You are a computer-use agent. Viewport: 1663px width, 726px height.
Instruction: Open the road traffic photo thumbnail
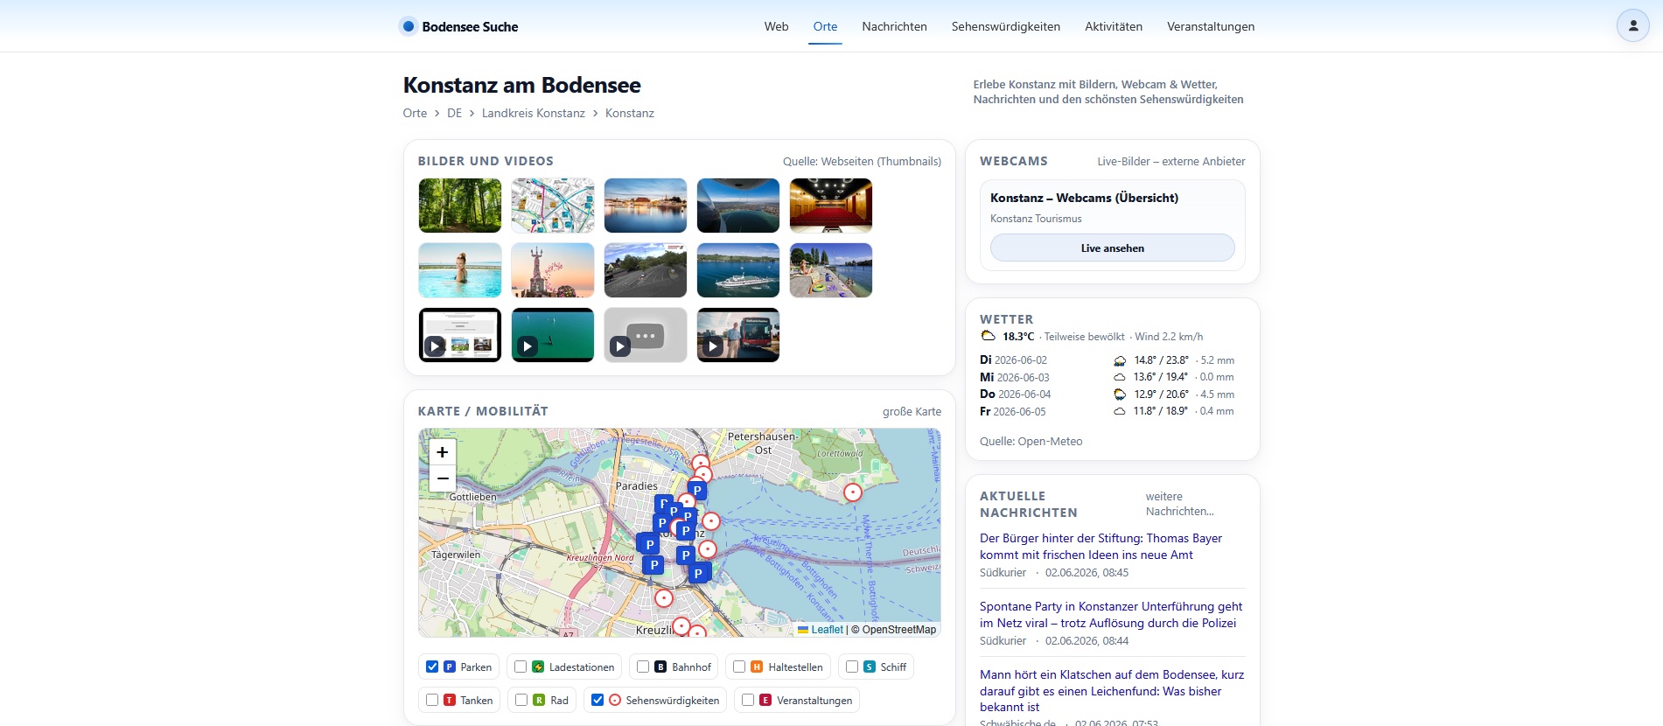646,270
